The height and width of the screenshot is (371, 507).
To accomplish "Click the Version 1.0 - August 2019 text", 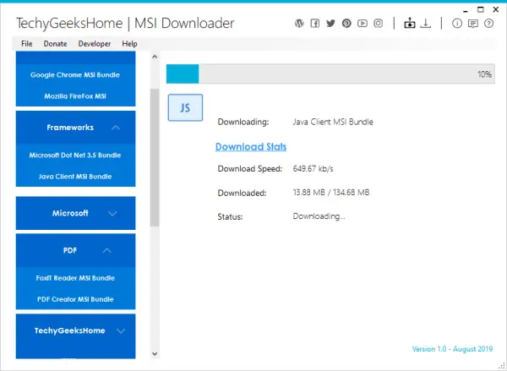I will tap(452, 349).
